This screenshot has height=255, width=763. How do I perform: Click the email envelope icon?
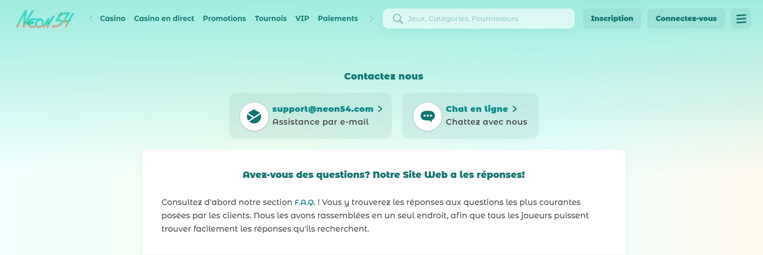(x=254, y=117)
